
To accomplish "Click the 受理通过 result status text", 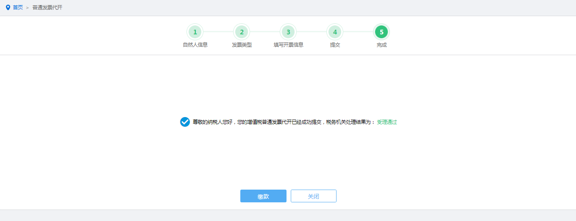I will (387, 122).
